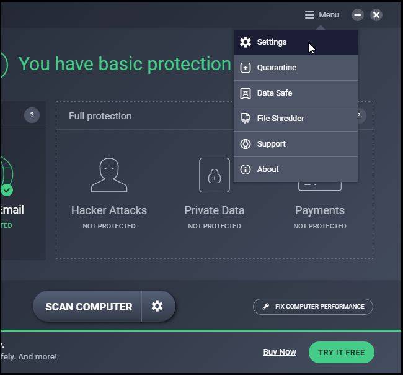The height and width of the screenshot is (375, 403).
Task: Click the Quarantine plus-box icon
Action: (246, 68)
